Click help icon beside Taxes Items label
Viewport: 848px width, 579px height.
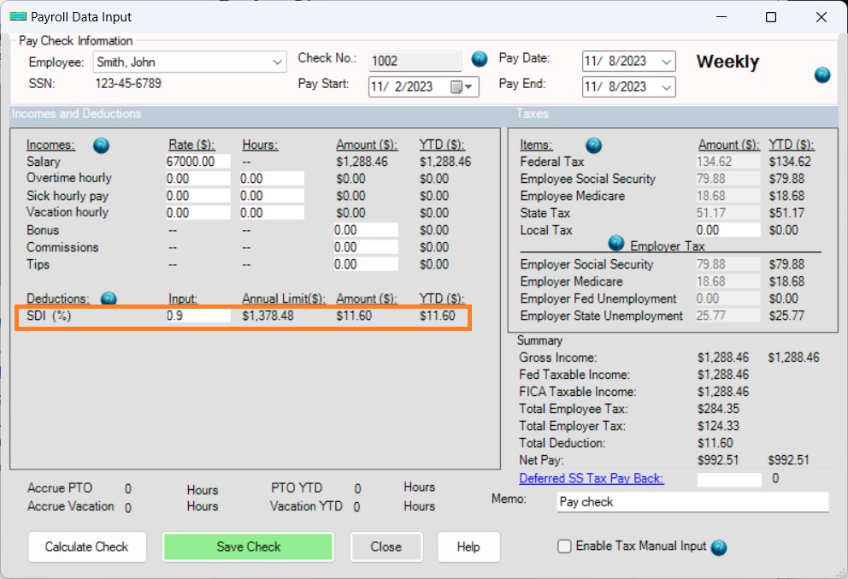[x=593, y=145]
